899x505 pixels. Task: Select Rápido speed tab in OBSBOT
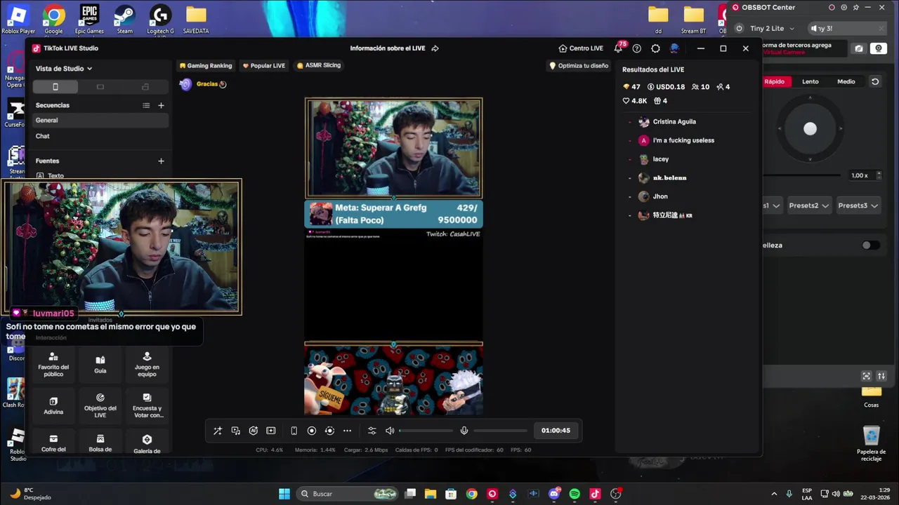(x=775, y=81)
